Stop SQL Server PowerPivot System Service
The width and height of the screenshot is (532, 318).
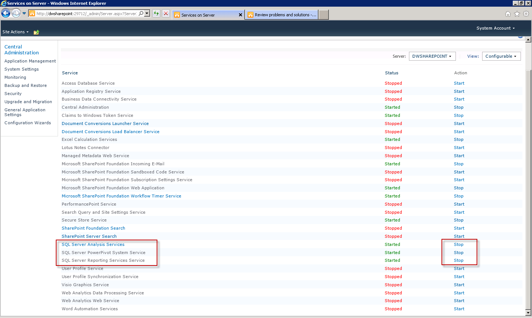coord(459,253)
